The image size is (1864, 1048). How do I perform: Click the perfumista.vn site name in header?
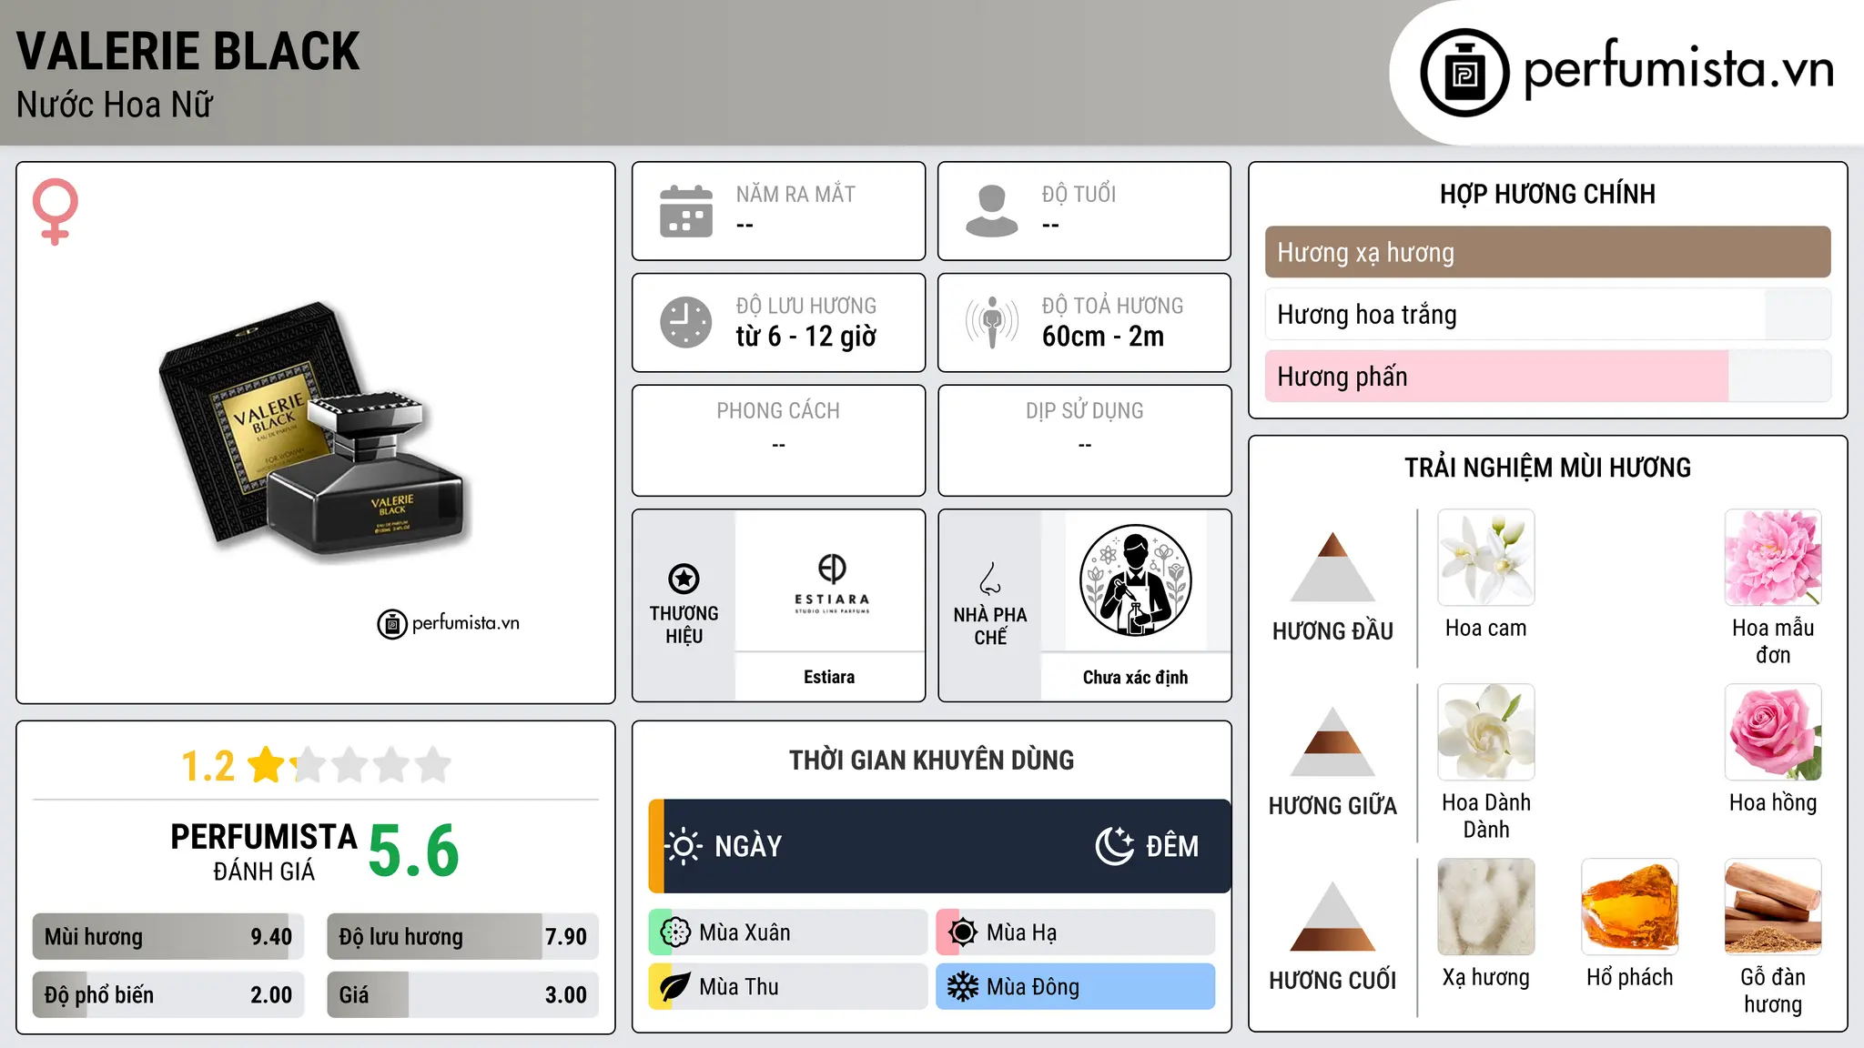[x=1678, y=69]
